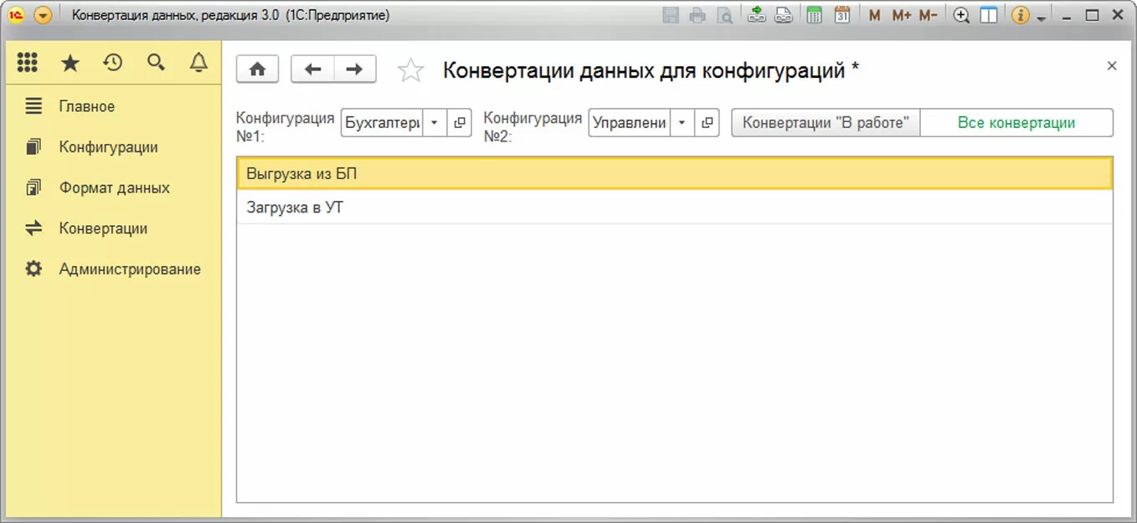Open the sections grid menu icon

click(28, 63)
